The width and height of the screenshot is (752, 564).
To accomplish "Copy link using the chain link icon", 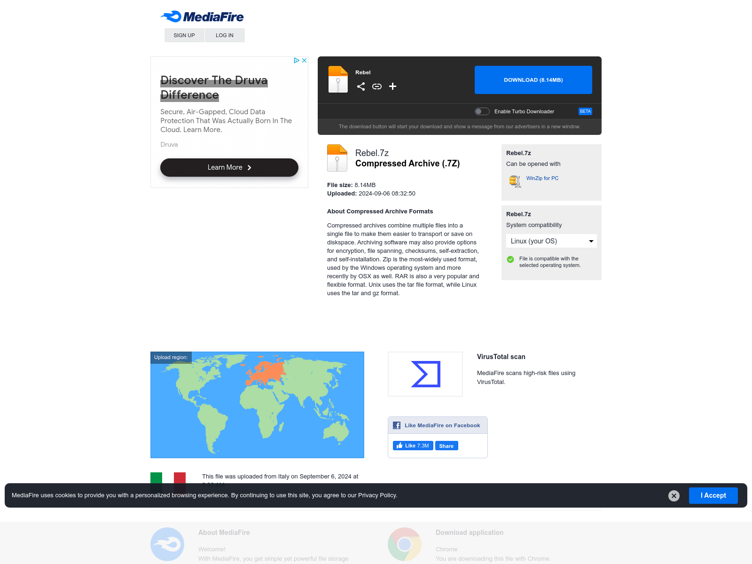I will coord(377,86).
